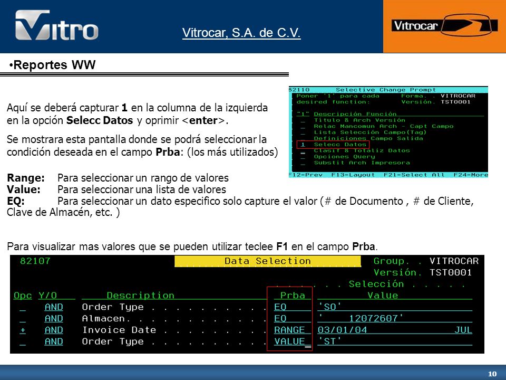Select the Selecc Datos function row
Screen dimensions: 506x380
coord(340,145)
